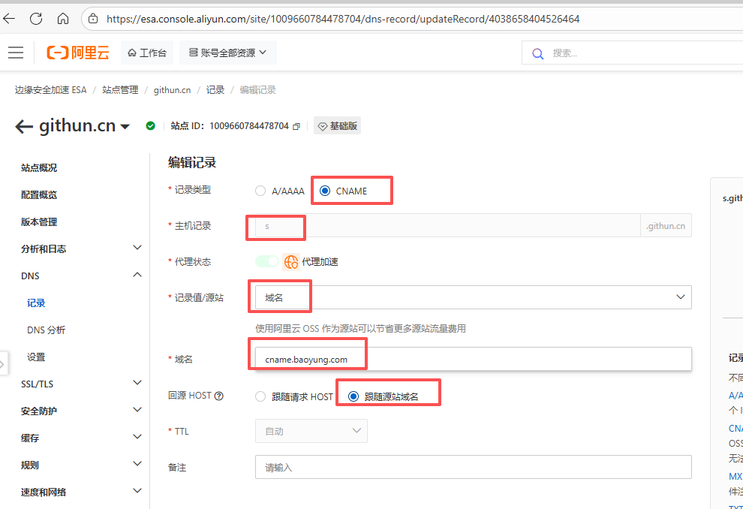Select the A/AAAA record type
The image size is (743, 509).
pyautogui.click(x=261, y=191)
